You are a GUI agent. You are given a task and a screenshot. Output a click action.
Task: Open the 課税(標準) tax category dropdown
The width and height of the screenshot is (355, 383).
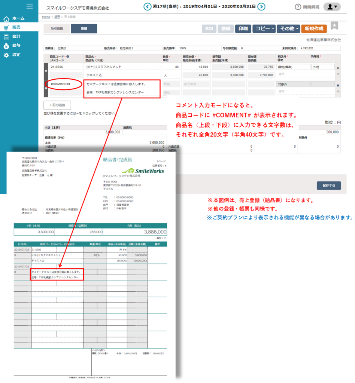click(x=294, y=67)
